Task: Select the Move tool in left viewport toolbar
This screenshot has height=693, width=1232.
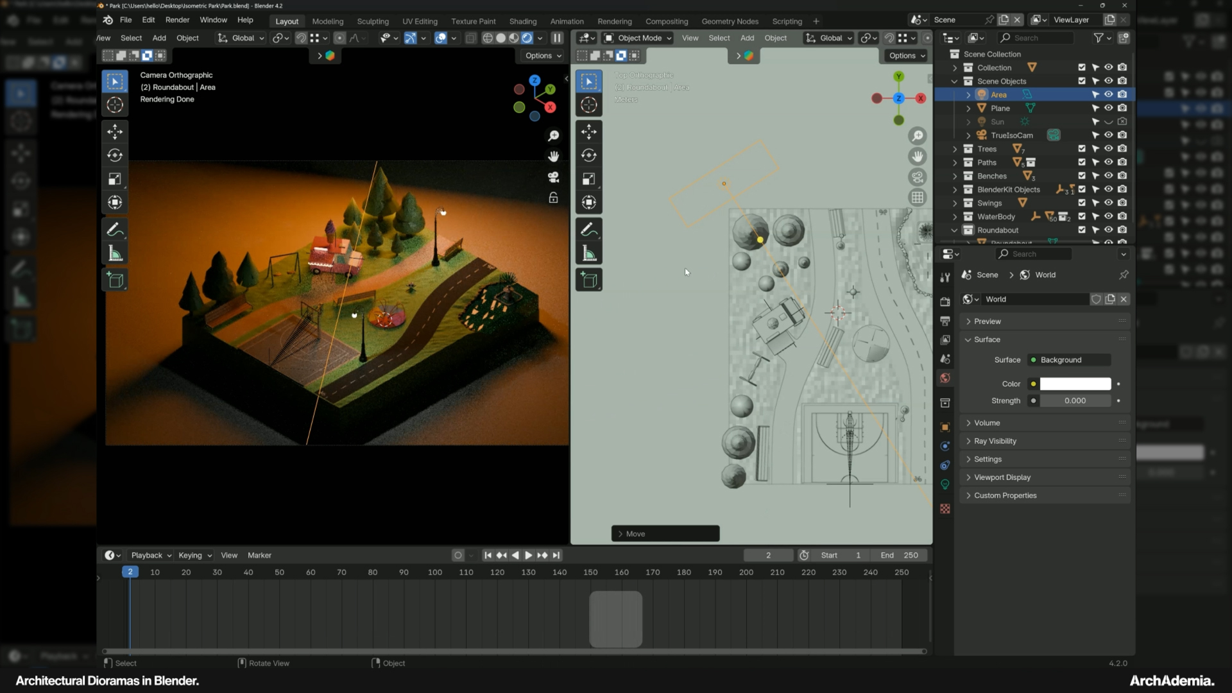Action: pos(115,132)
